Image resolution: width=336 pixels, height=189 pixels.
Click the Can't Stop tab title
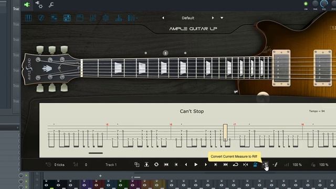(x=192, y=111)
